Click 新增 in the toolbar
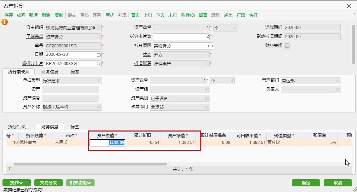357x192 pixels. [x=33, y=15]
